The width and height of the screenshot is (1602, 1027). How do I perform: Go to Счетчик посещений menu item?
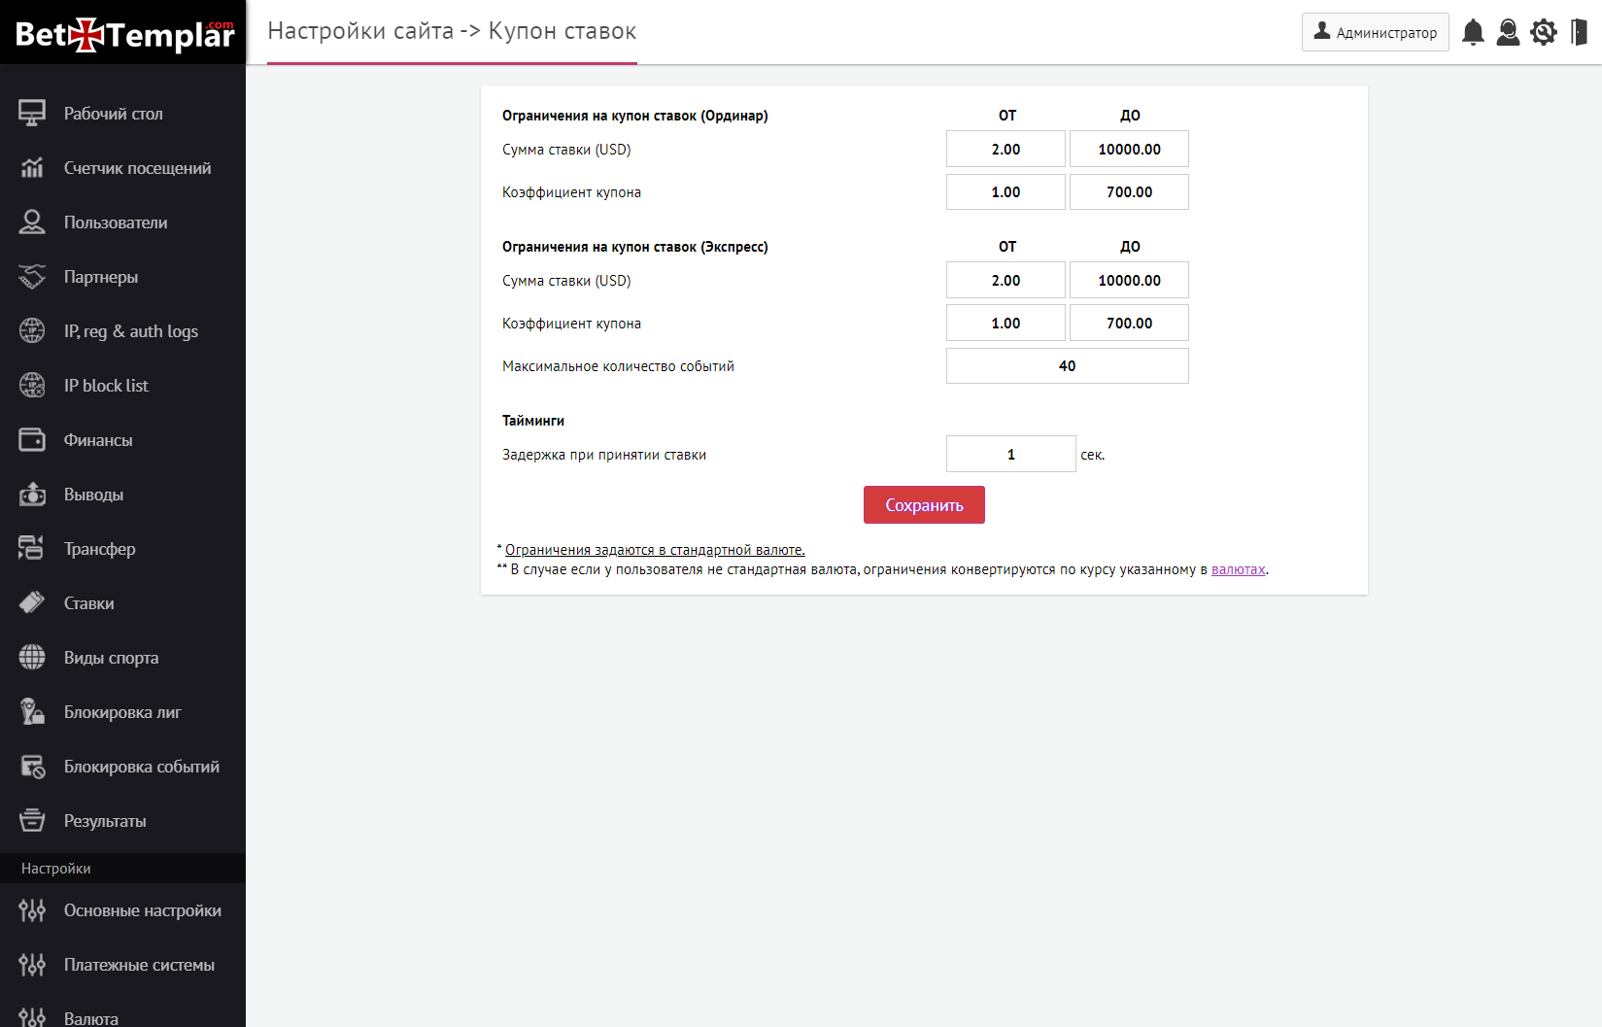click(x=137, y=168)
